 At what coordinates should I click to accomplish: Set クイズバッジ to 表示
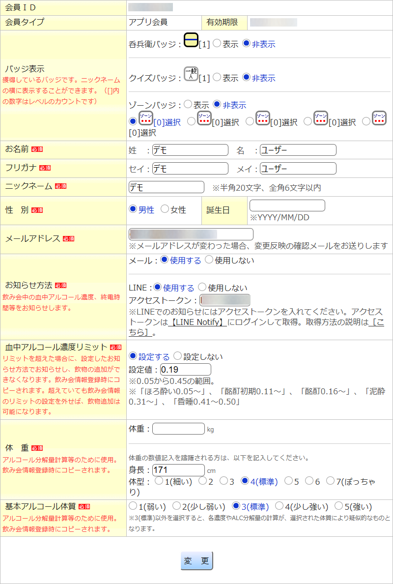217,78
